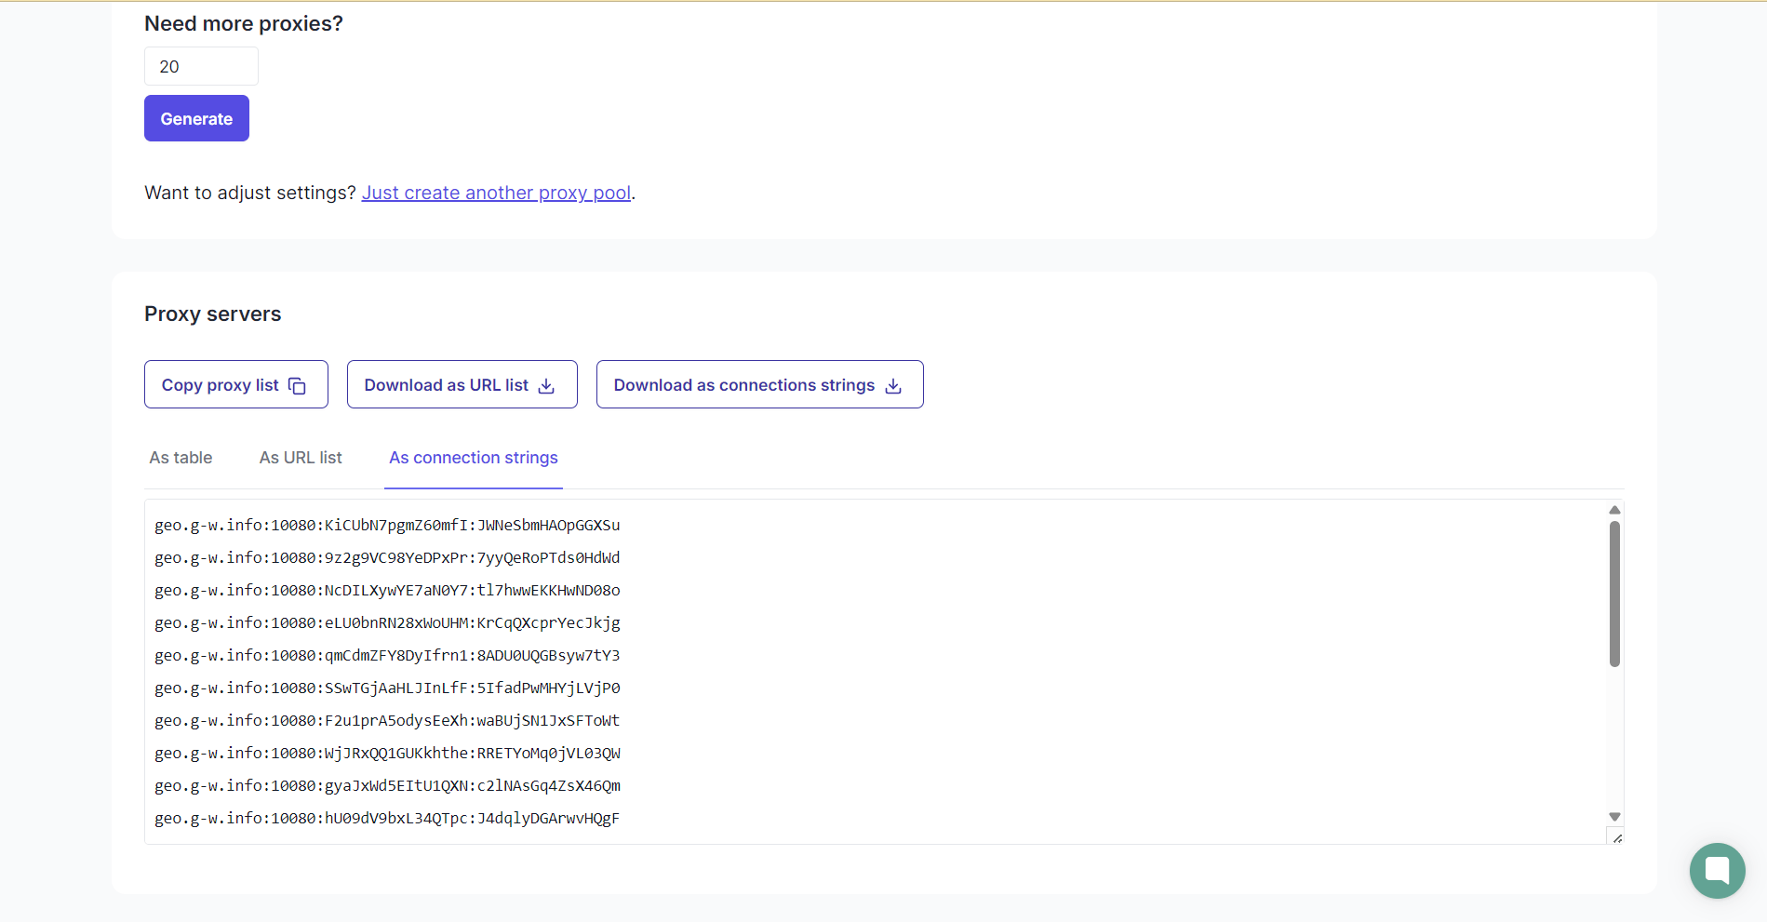This screenshot has width=1767, height=922.
Task: Click Download as connections strings button
Action: pyautogui.click(x=760, y=384)
